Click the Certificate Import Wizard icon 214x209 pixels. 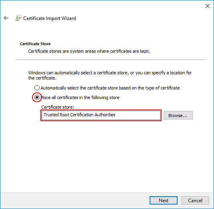coord(18,18)
